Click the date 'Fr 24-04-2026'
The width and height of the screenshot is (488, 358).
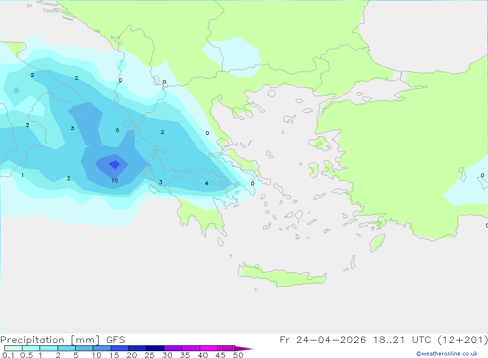[323, 339]
